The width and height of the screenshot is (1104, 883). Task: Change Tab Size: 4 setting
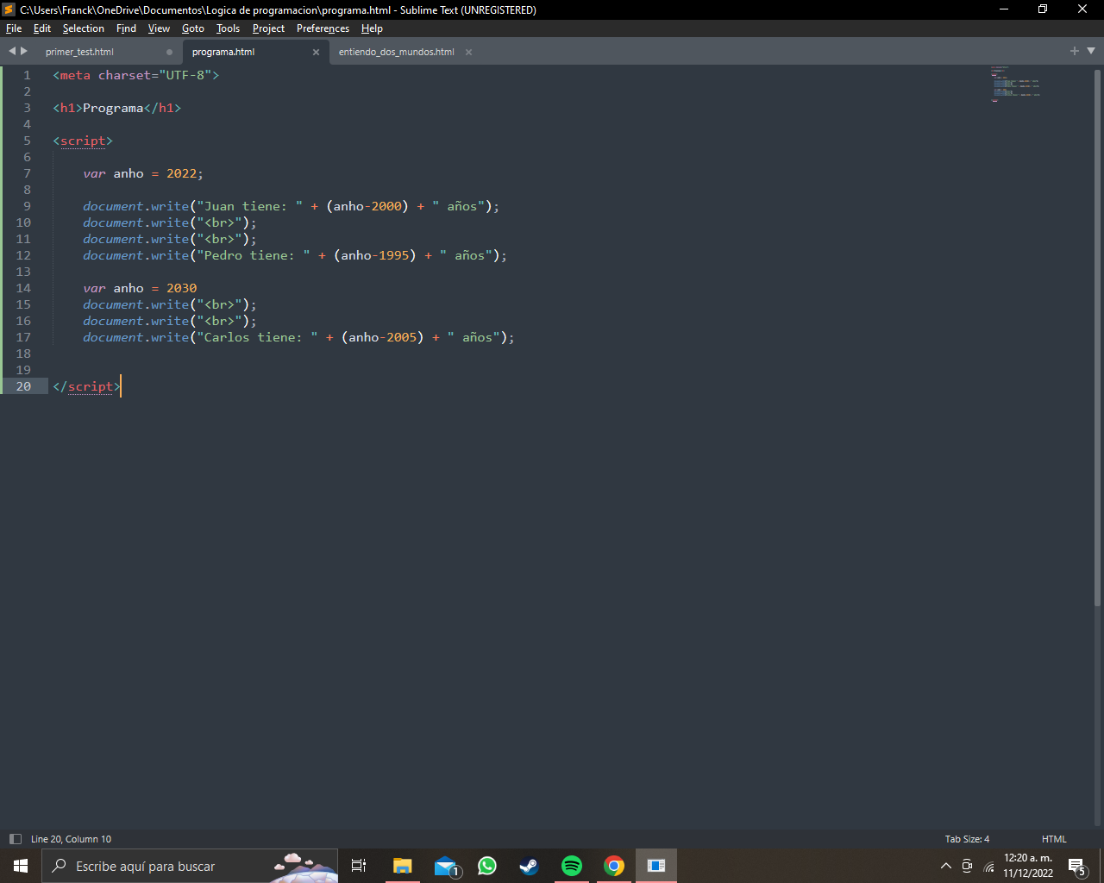pyautogui.click(x=967, y=839)
